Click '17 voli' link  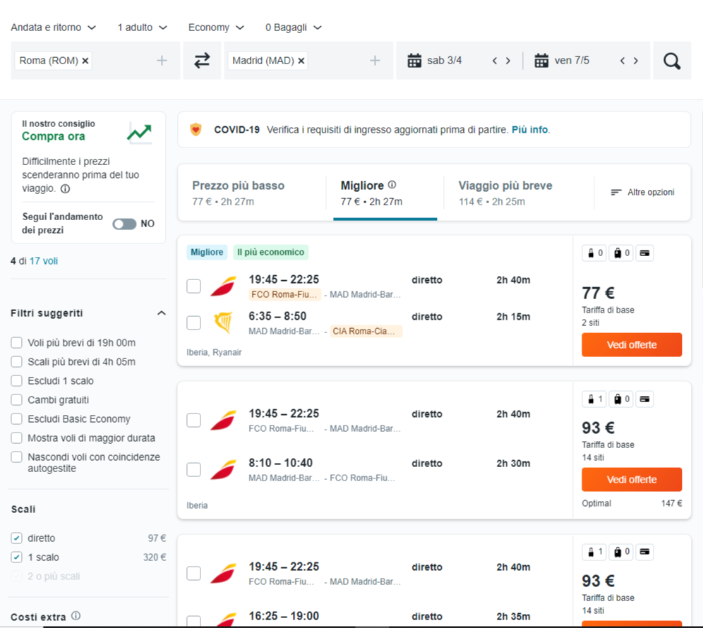click(x=44, y=261)
